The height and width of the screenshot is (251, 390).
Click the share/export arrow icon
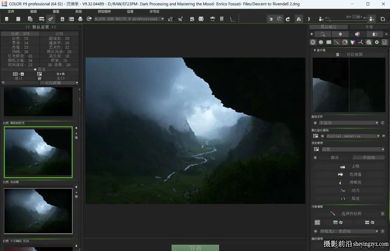tap(89, 19)
